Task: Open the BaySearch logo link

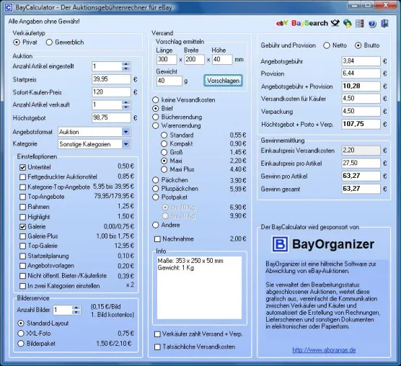Action: coord(309,23)
